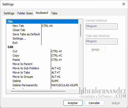128x108 pixels.
Task: Switch to the Settings tab
Action: 9,13
